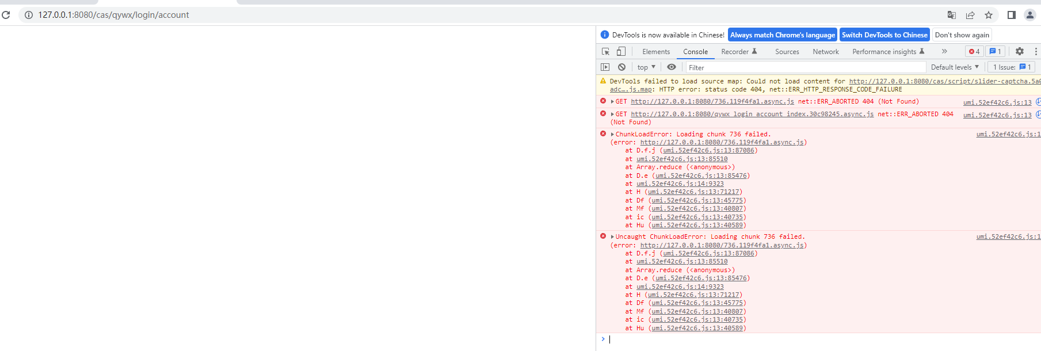Open the DevTools three-dot customize menu
The image size is (1041, 351).
click(1036, 51)
